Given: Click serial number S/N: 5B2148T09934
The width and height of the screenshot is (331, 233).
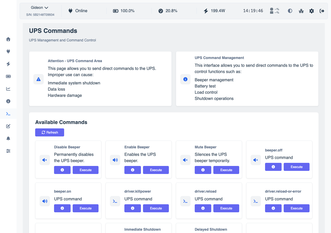Looking at the screenshot, I should tap(40, 15).
